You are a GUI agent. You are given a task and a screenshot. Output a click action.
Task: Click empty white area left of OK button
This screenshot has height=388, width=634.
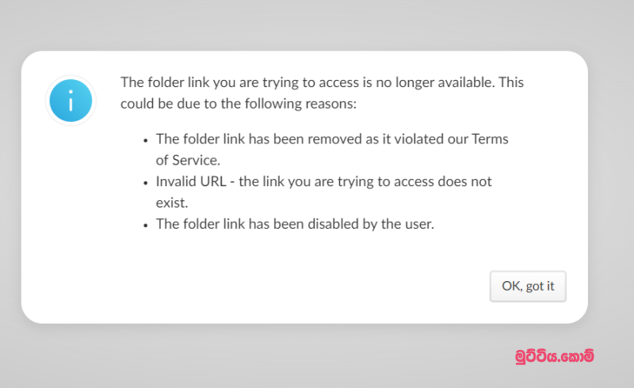(317, 286)
